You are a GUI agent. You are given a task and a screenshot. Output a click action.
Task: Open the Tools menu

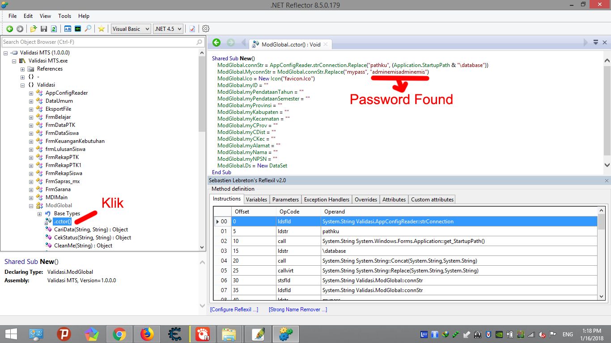[65, 16]
